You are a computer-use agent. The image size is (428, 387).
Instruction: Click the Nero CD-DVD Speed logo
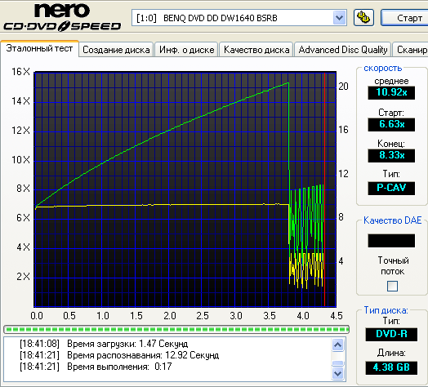pyautogui.click(x=62, y=16)
